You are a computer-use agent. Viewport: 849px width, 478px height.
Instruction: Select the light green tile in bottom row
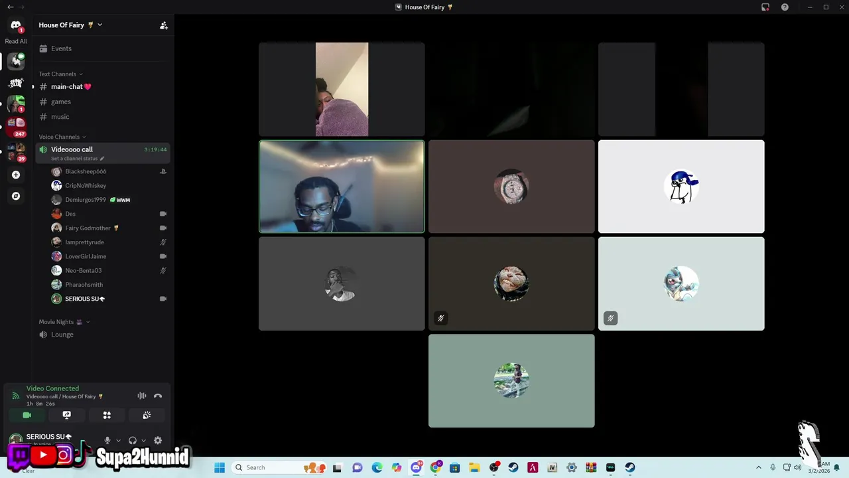pos(511,380)
